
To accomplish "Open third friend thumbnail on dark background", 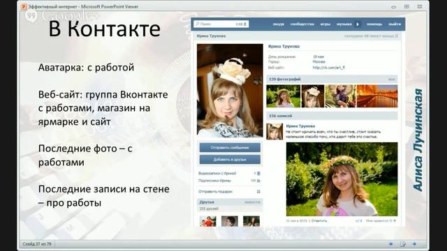I will (x=251, y=221).
